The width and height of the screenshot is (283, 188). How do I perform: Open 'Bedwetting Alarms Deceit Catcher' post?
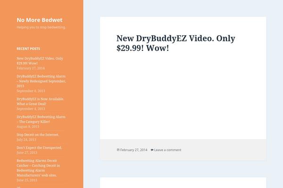click(38, 168)
